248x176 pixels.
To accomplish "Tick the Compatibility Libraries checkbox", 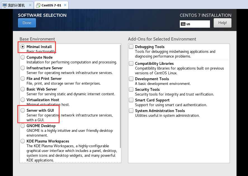I will tap(131, 63).
